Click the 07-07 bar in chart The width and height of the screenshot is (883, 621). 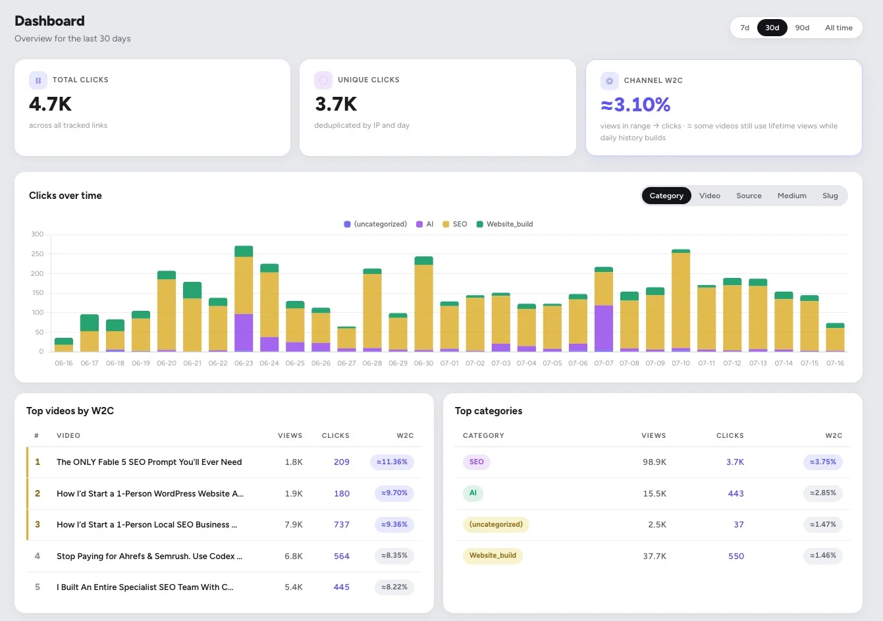point(604,310)
